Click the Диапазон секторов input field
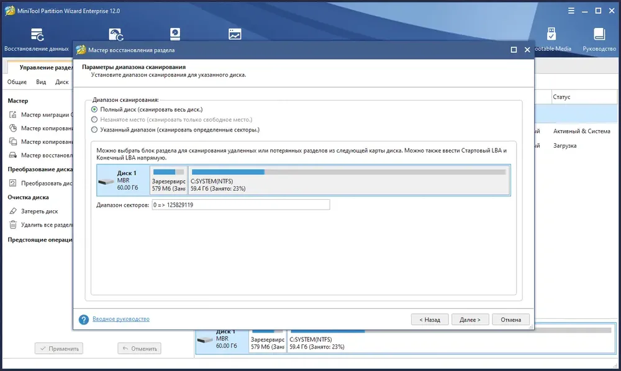The height and width of the screenshot is (371, 621). pyautogui.click(x=241, y=205)
